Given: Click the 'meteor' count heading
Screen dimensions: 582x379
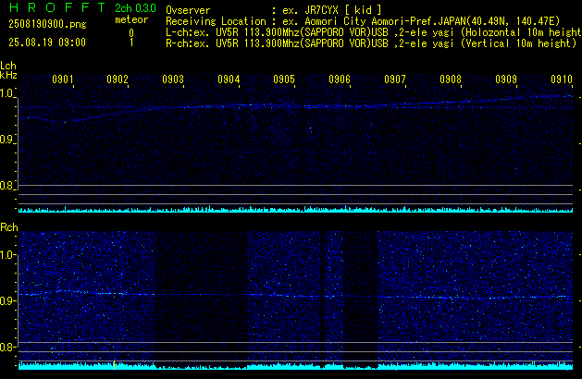Looking at the screenshot, I should click(131, 19).
